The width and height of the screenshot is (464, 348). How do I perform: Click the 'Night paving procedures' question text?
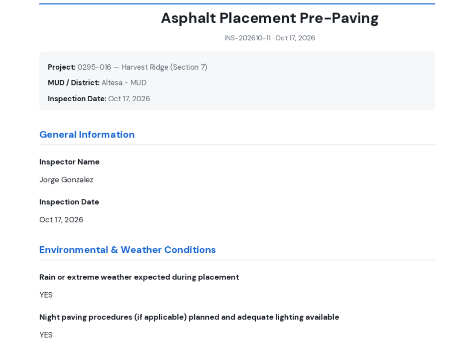pyautogui.click(x=189, y=317)
